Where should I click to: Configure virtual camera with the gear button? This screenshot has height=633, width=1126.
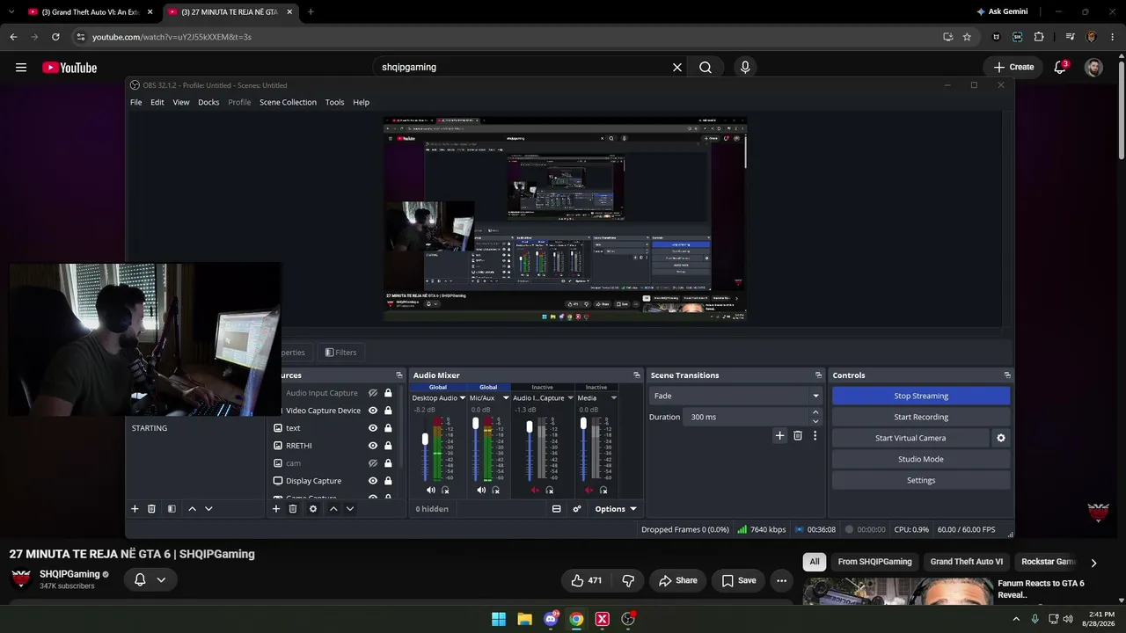[x=1000, y=438]
